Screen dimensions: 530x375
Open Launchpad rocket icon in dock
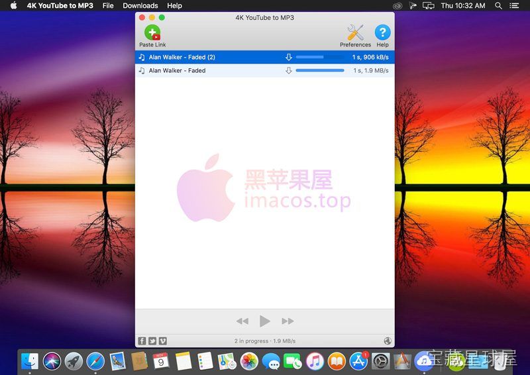click(x=74, y=361)
